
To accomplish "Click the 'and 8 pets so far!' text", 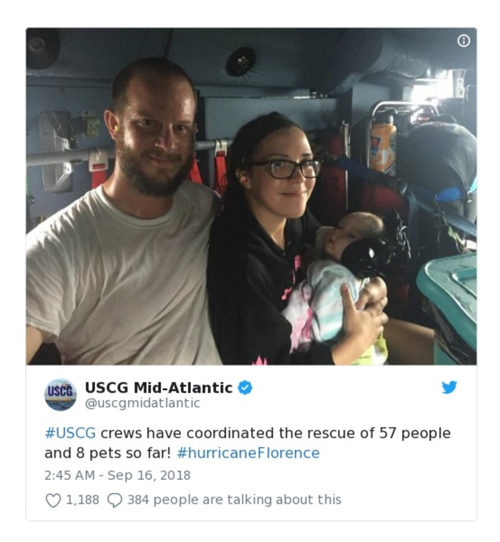I will pyautogui.click(x=108, y=453).
